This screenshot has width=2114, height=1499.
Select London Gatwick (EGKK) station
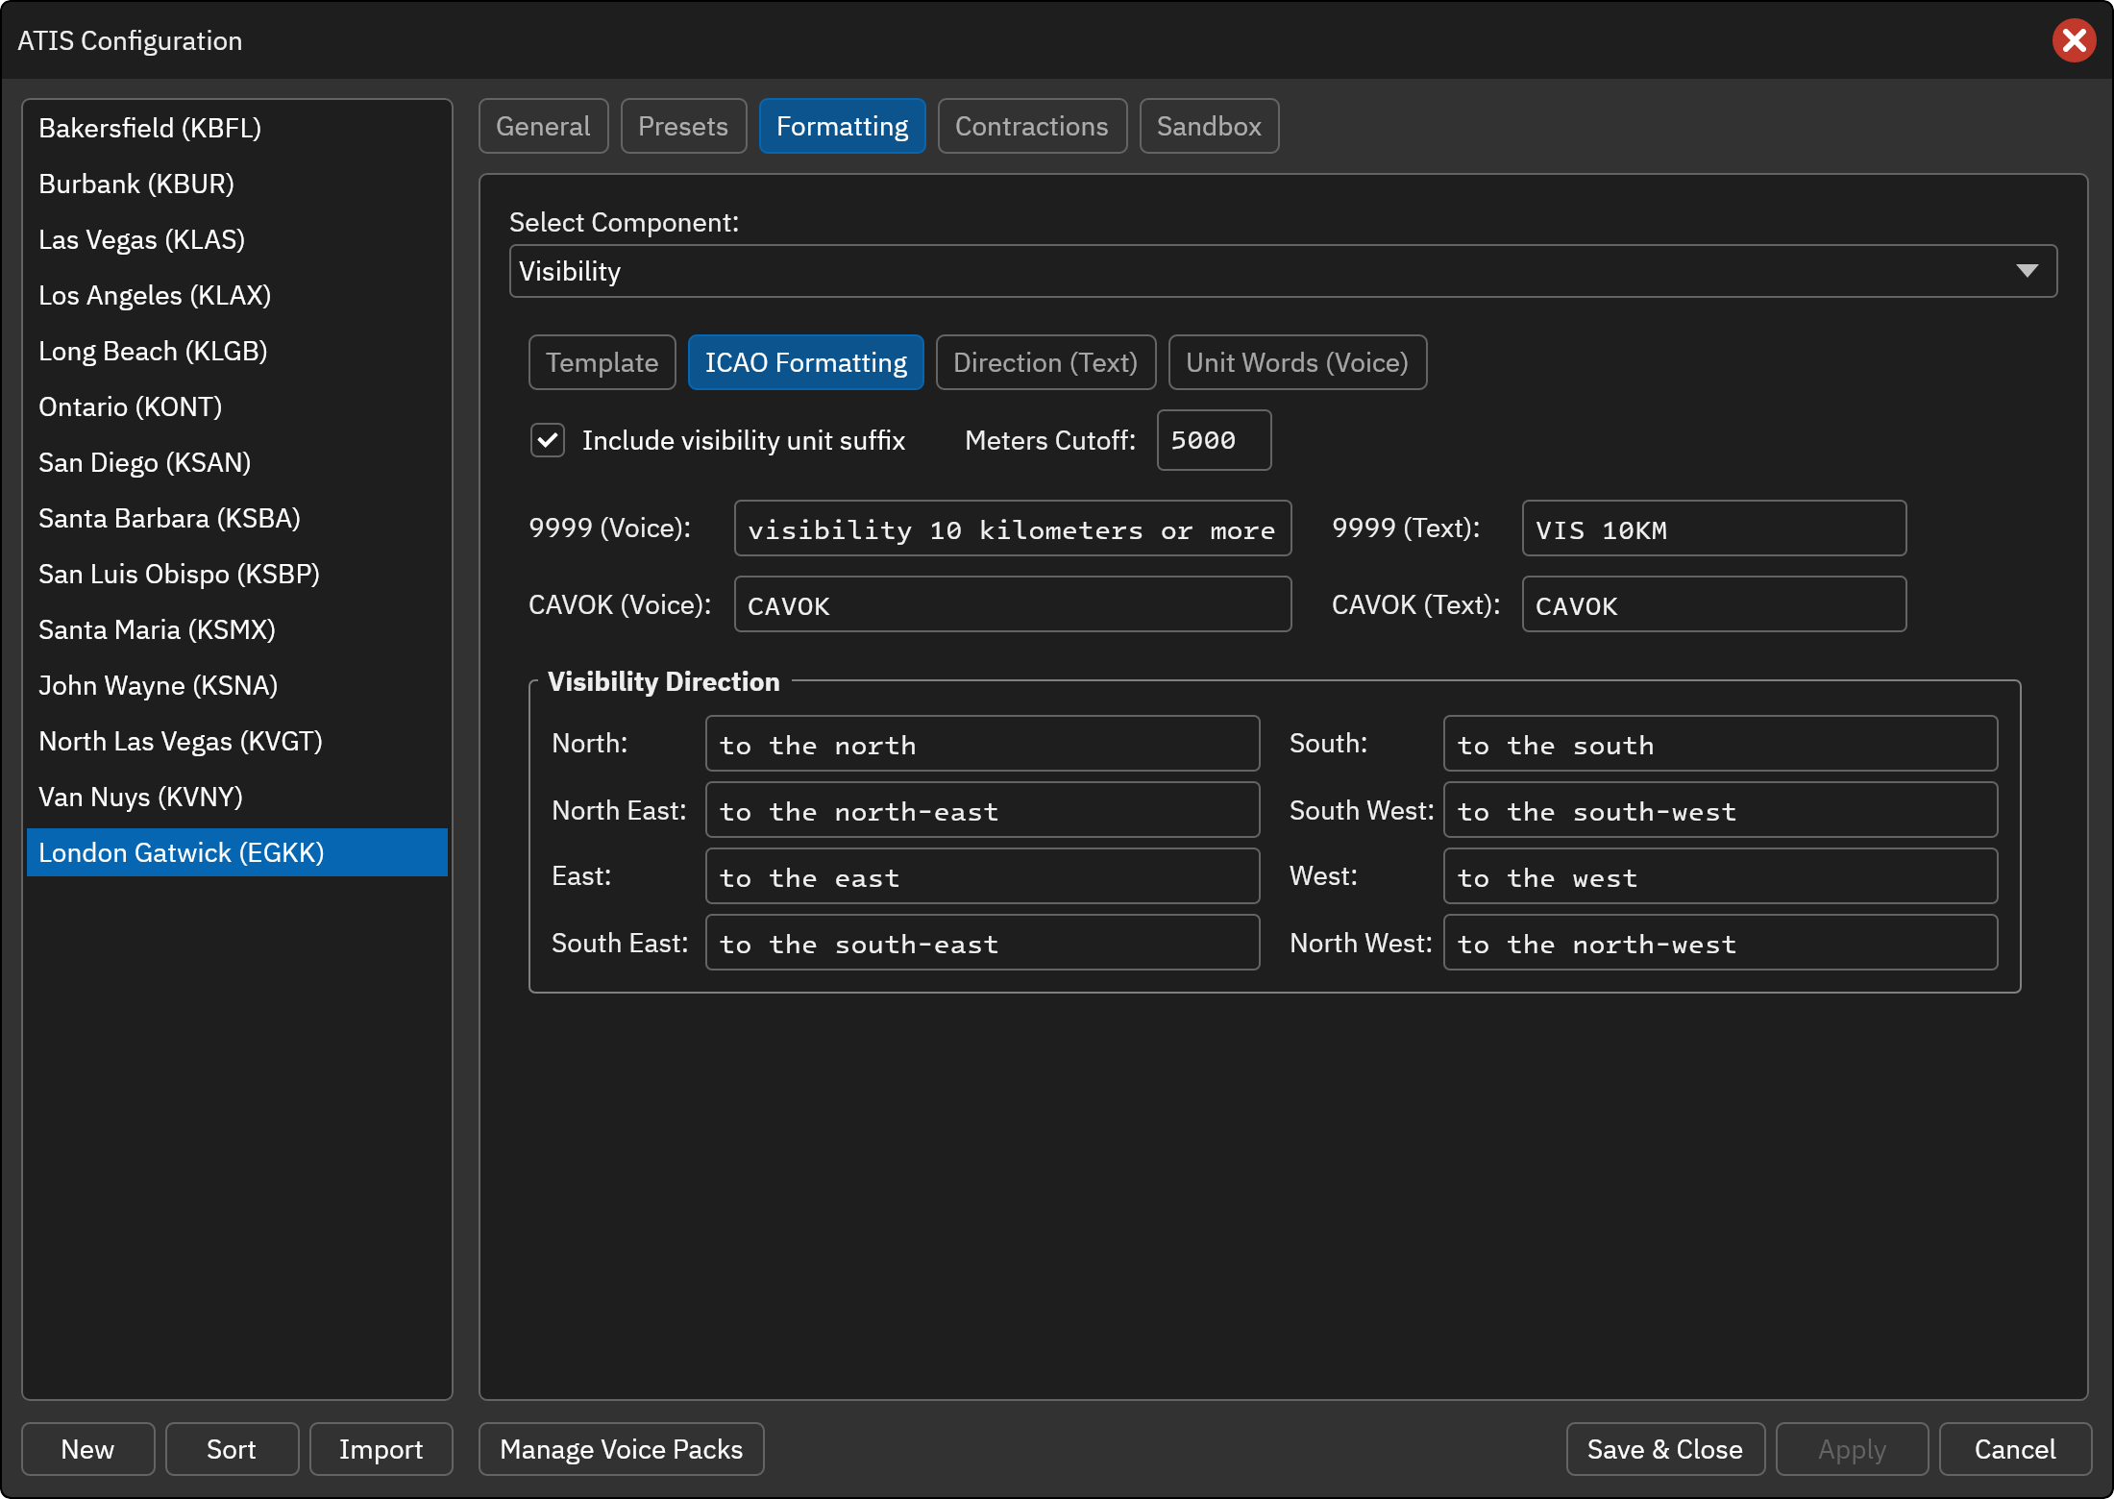point(237,852)
